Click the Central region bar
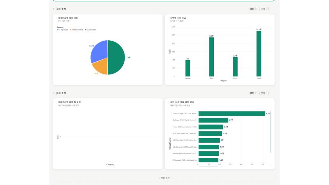 pos(188,68)
